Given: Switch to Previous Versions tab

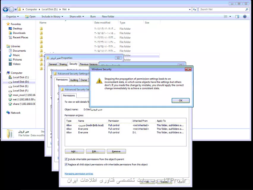Looking at the screenshot, I should click(x=88, y=64).
